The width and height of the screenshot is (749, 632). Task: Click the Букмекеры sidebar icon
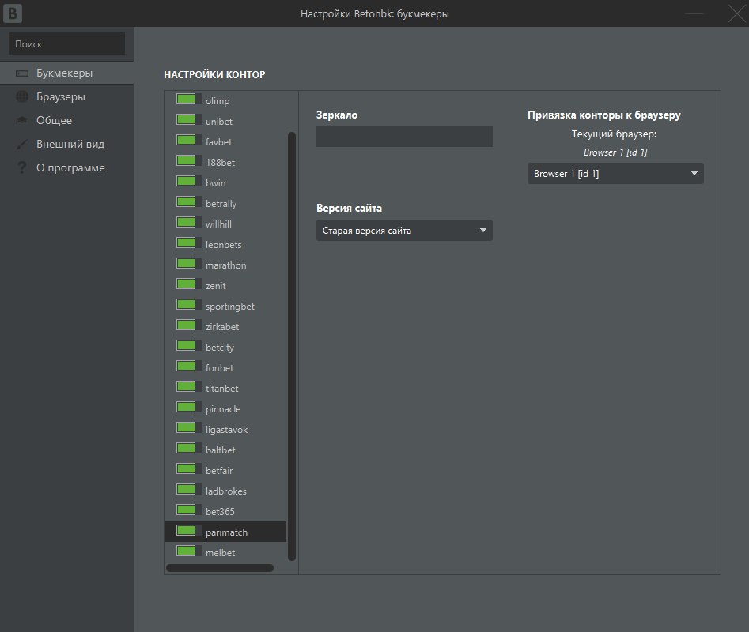pyautogui.click(x=22, y=73)
